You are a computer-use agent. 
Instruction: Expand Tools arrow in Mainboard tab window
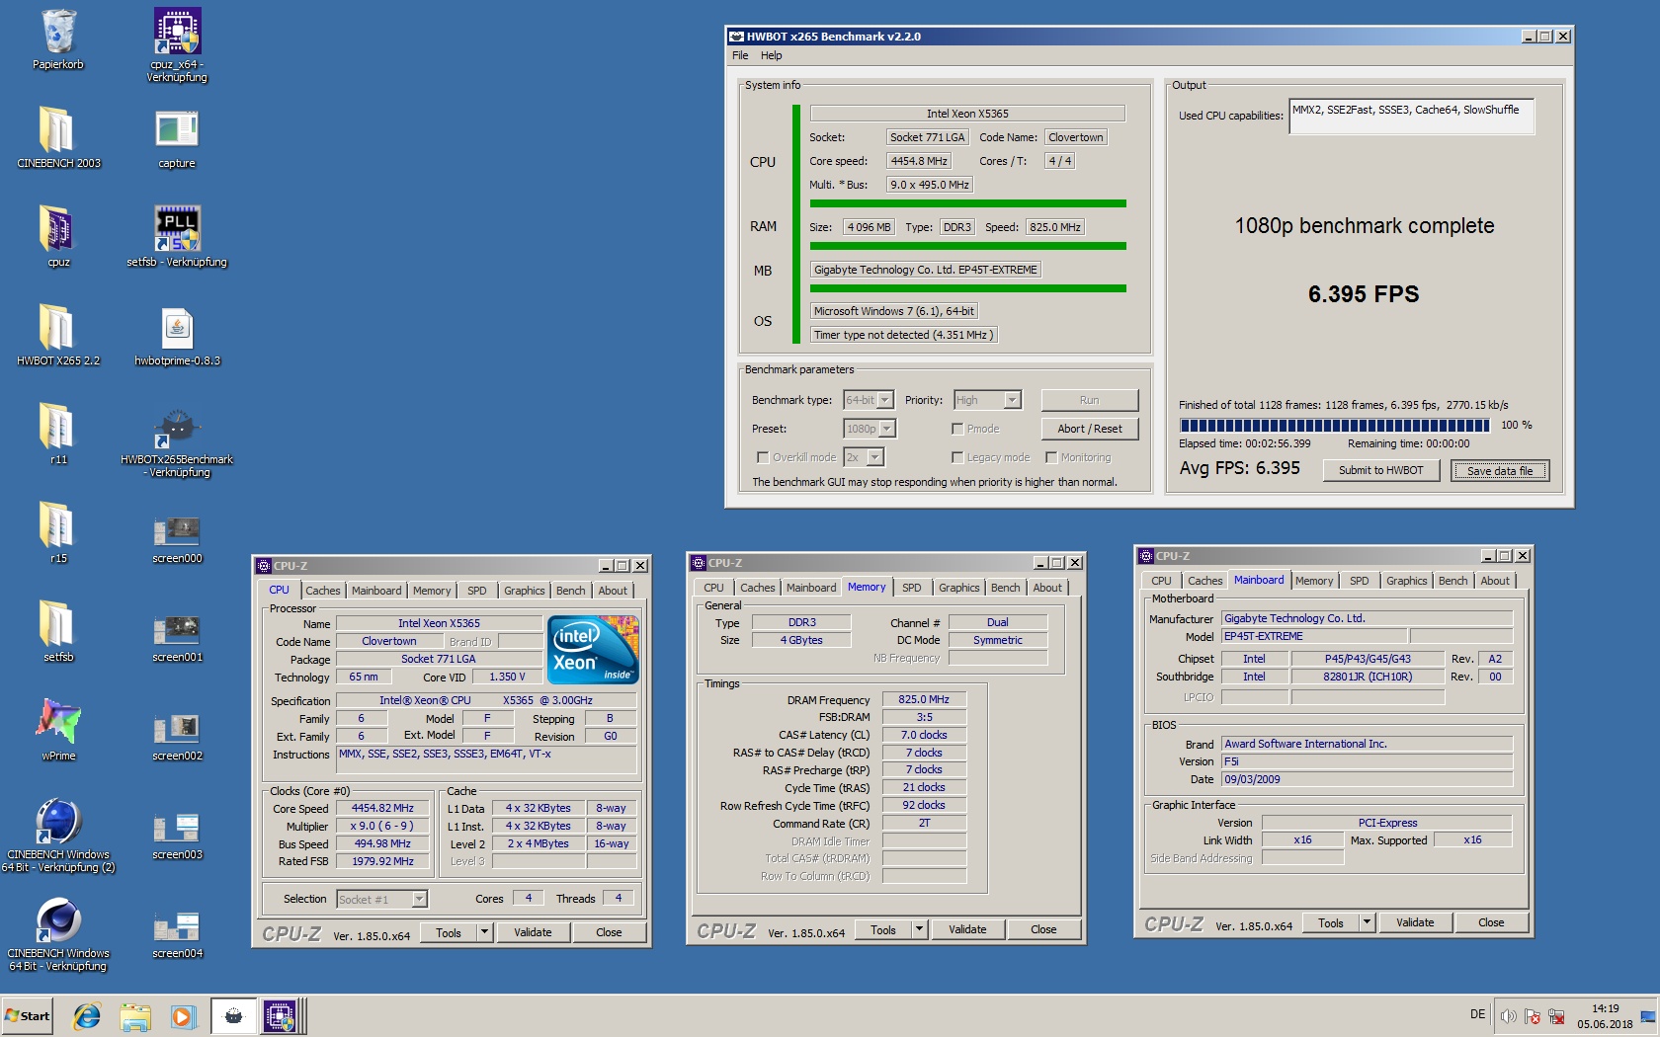tap(1367, 922)
